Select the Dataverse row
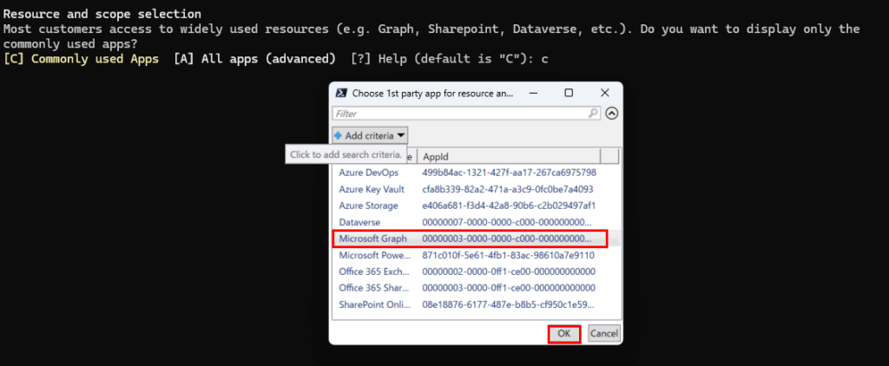The width and height of the screenshot is (889, 366). tap(477, 222)
